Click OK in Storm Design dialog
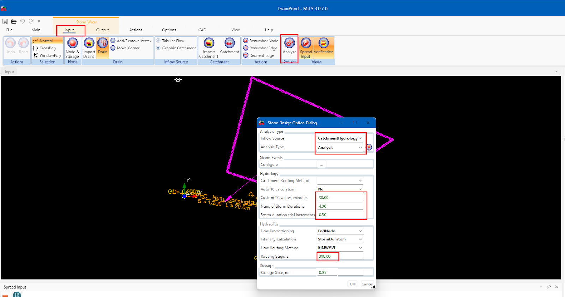Image resolution: width=565 pixels, height=297 pixels. [352, 284]
